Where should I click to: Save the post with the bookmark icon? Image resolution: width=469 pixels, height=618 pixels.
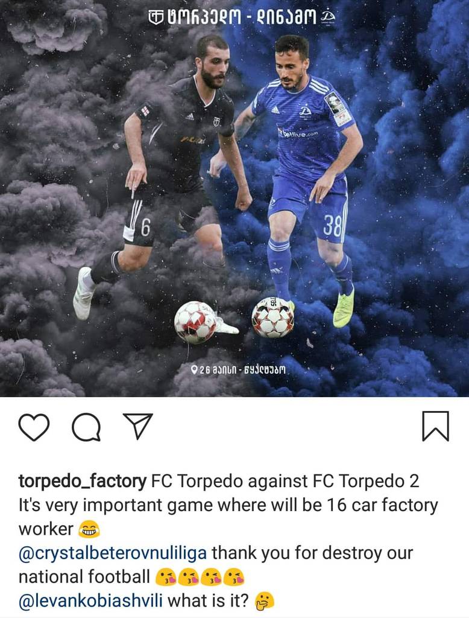coord(435,425)
